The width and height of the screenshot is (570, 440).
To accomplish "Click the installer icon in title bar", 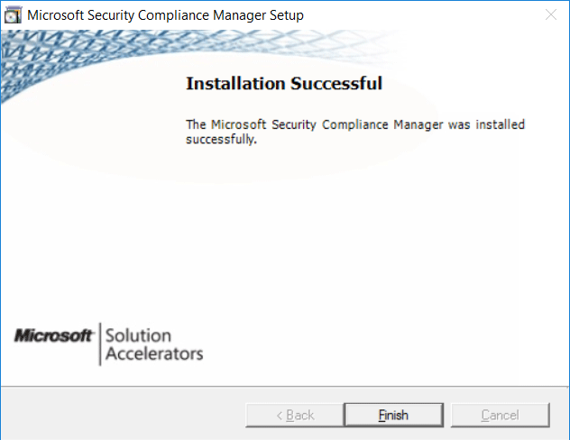I will (x=13, y=15).
